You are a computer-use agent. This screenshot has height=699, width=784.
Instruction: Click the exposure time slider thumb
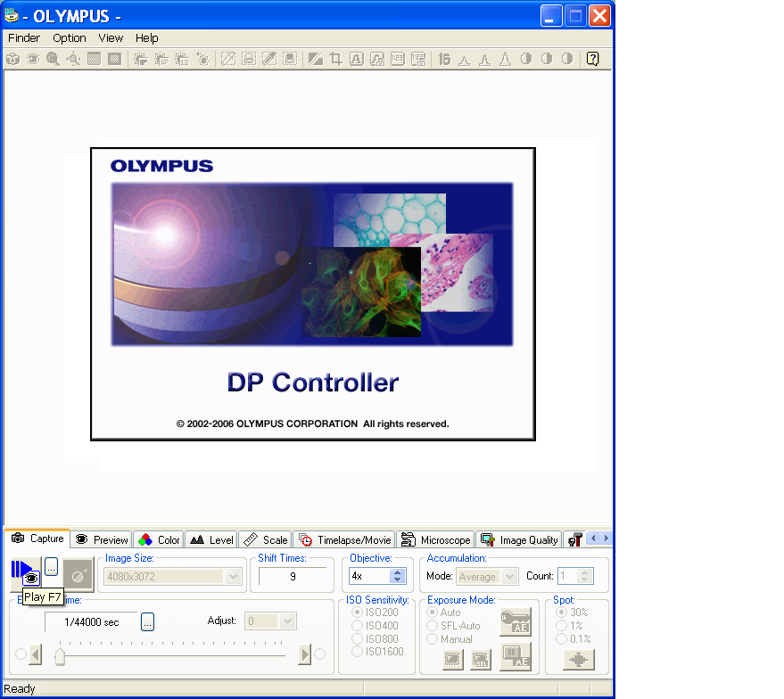[60, 656]
